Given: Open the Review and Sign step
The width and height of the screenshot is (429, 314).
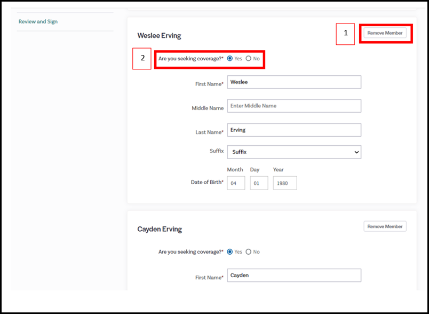Looking at the screenshot, I should pos(38,22).
